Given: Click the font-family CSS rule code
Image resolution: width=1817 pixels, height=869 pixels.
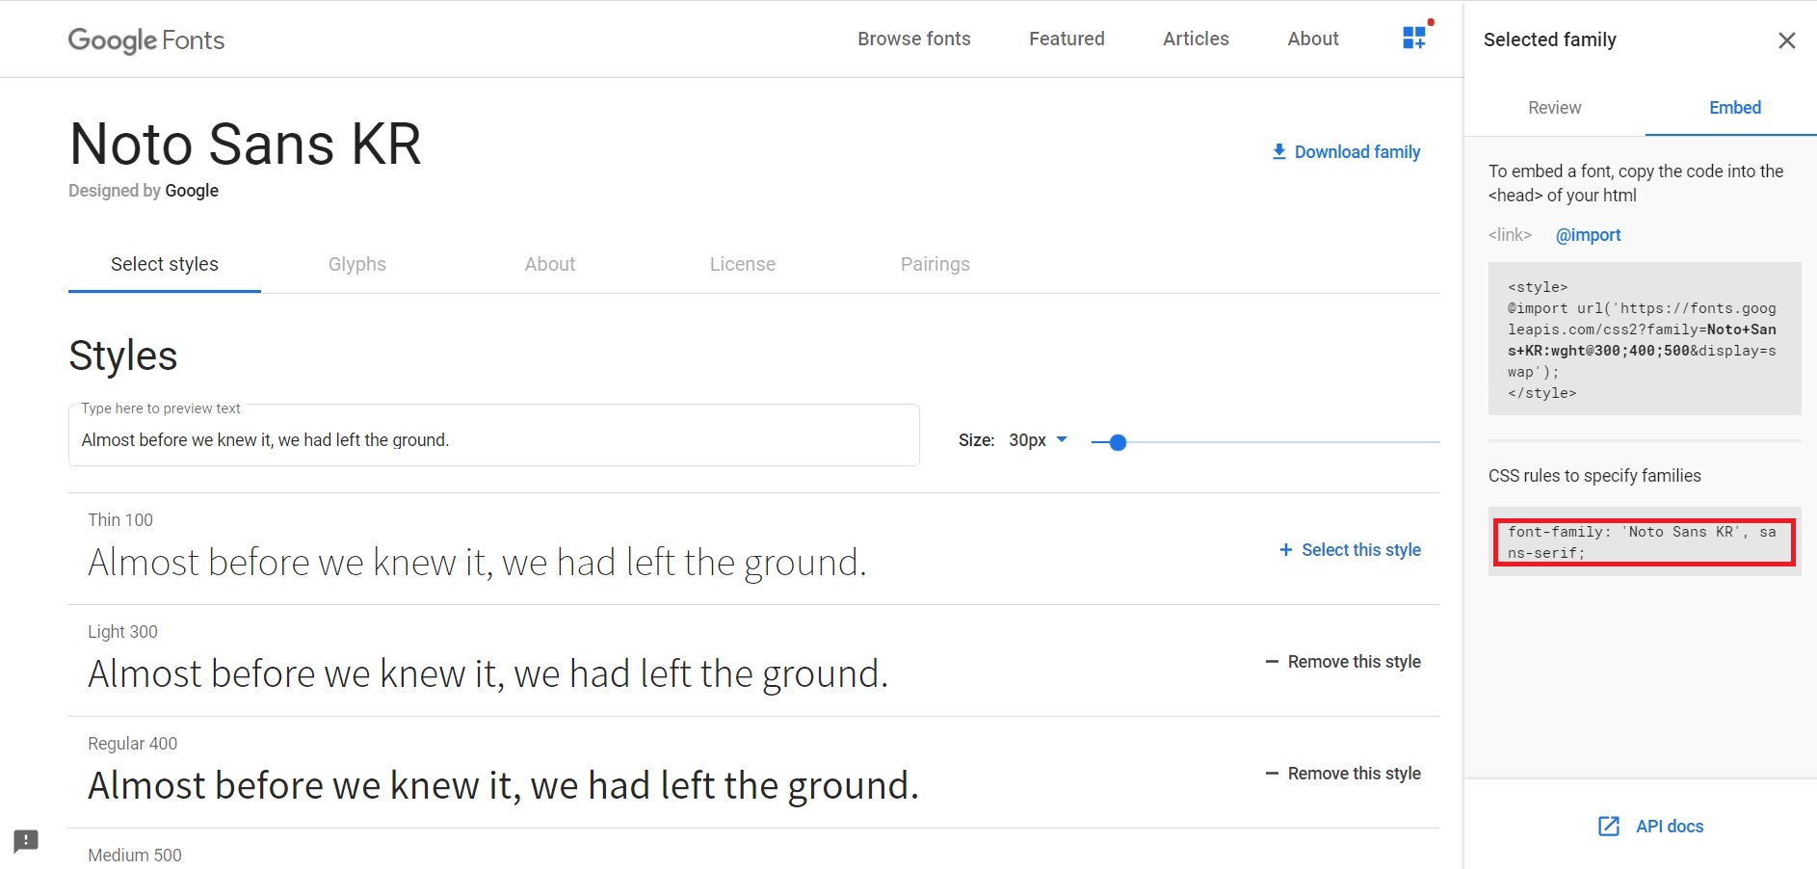Looking at the screenshot, I should 1645,542.
